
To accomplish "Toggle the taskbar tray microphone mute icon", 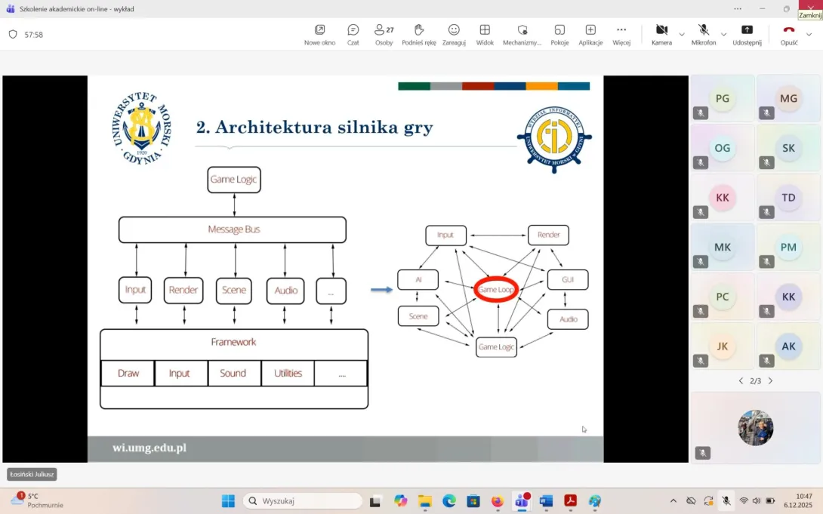I will point(726,500).
